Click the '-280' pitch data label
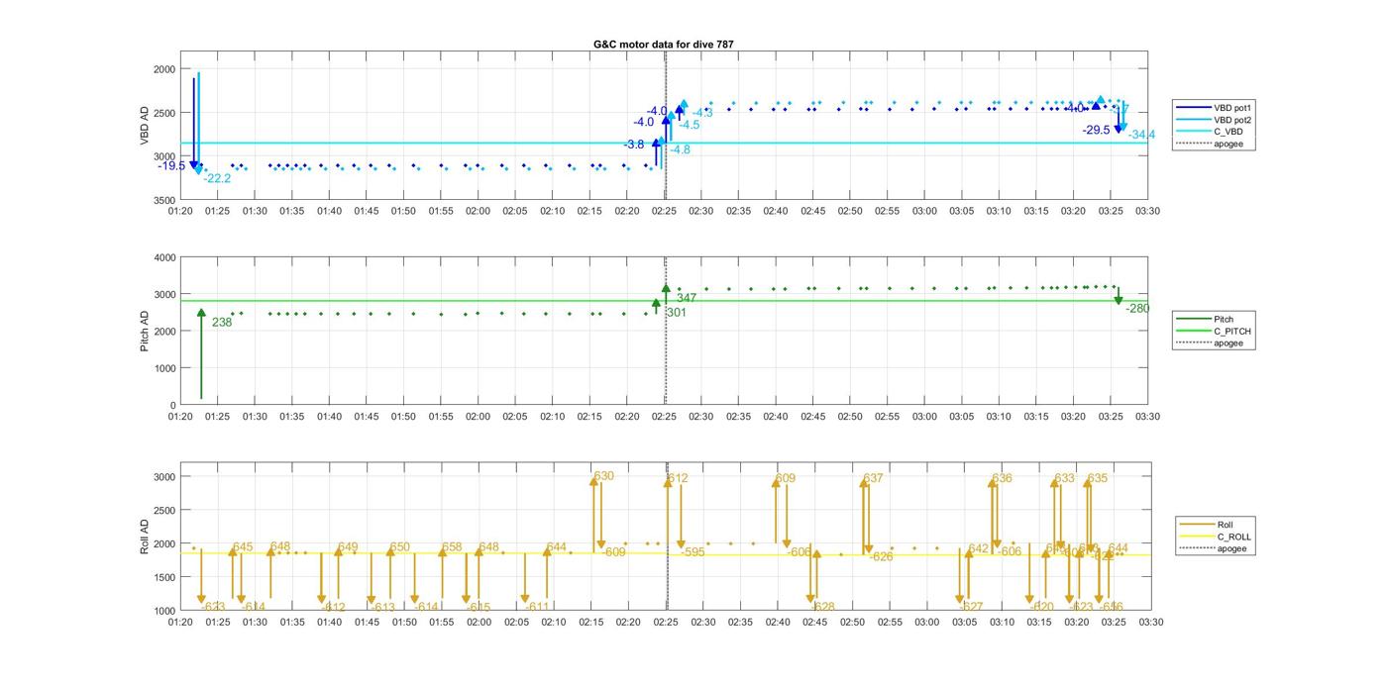This screenshot has width=1387, height=686. [1137, 308]
